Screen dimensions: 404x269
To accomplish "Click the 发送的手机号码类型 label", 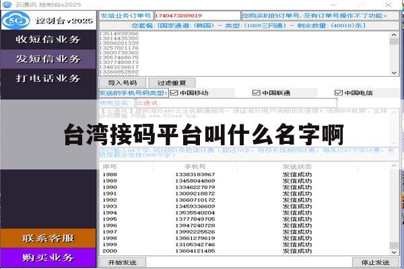I will coord(133,93).
